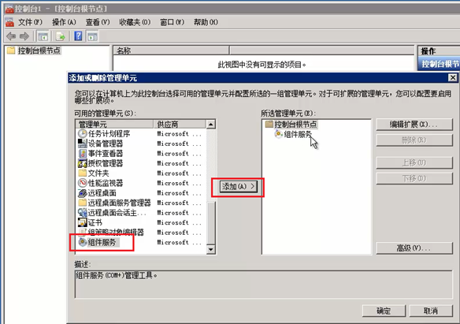Click the 添加(A) > button

[238, 186]
